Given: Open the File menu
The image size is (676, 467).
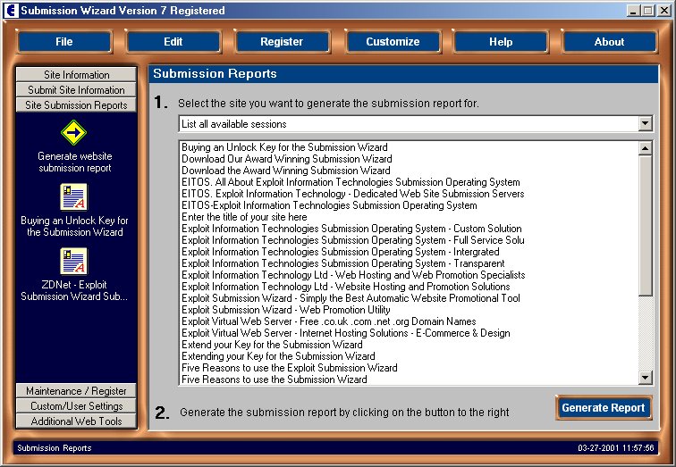Looking at the screenshot, I should coord(64,42).
